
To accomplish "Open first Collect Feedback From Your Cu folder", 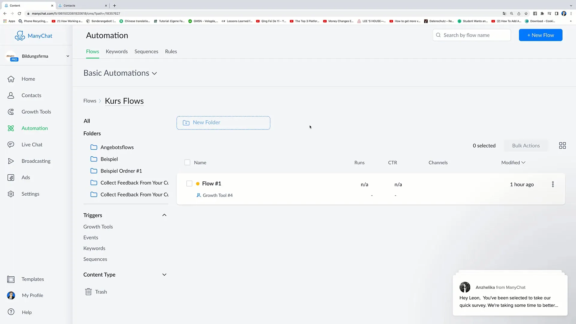I will point(129,183).
